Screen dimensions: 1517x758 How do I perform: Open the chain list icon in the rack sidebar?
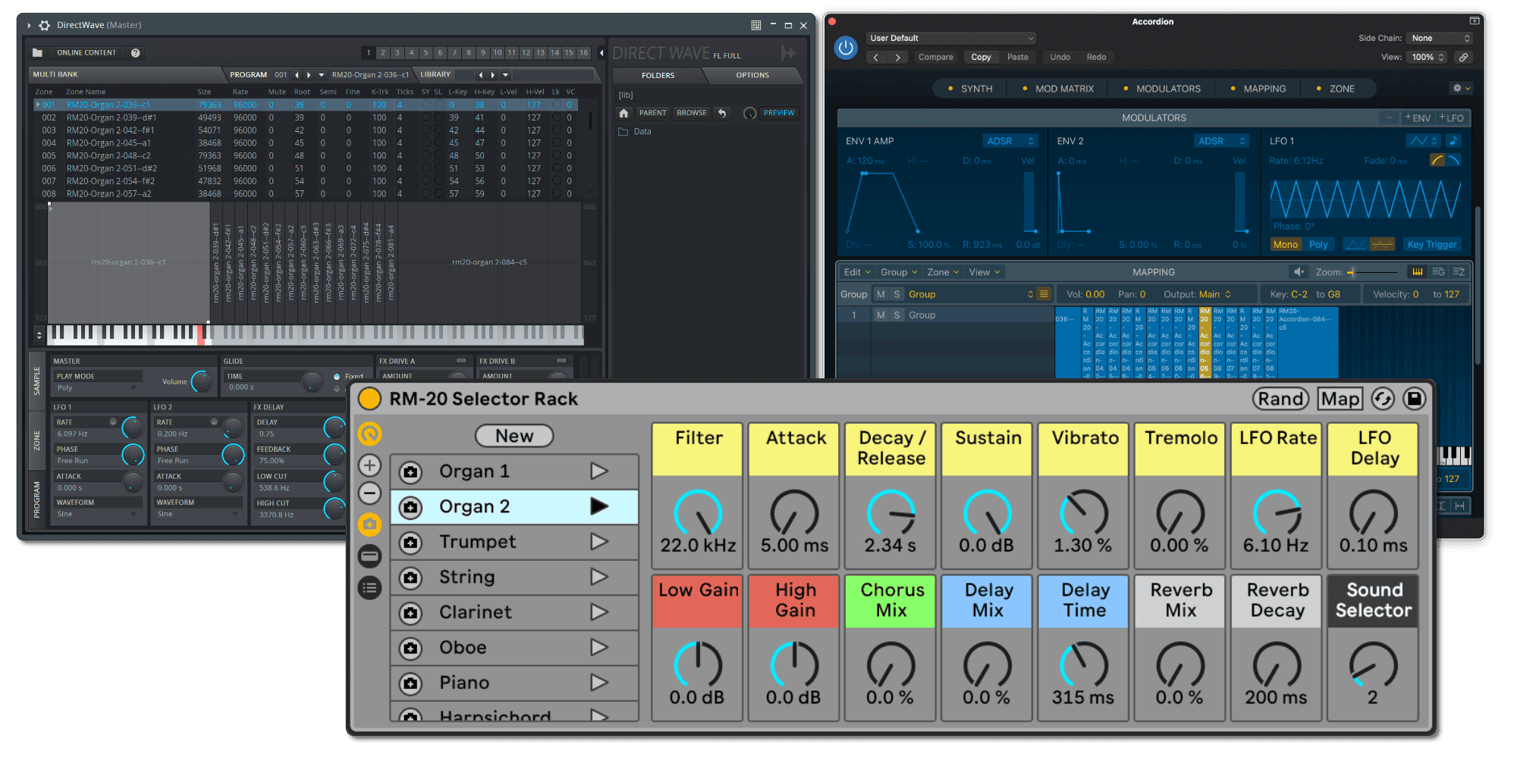369,587
